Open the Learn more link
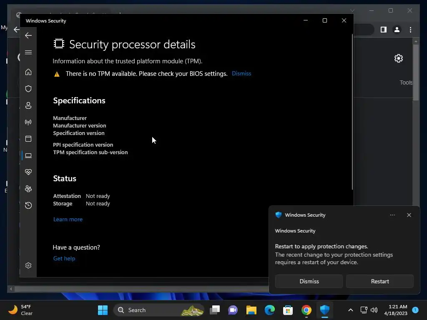Image resolution: width=427 pixels, height=320 pixels. (68, 219)
